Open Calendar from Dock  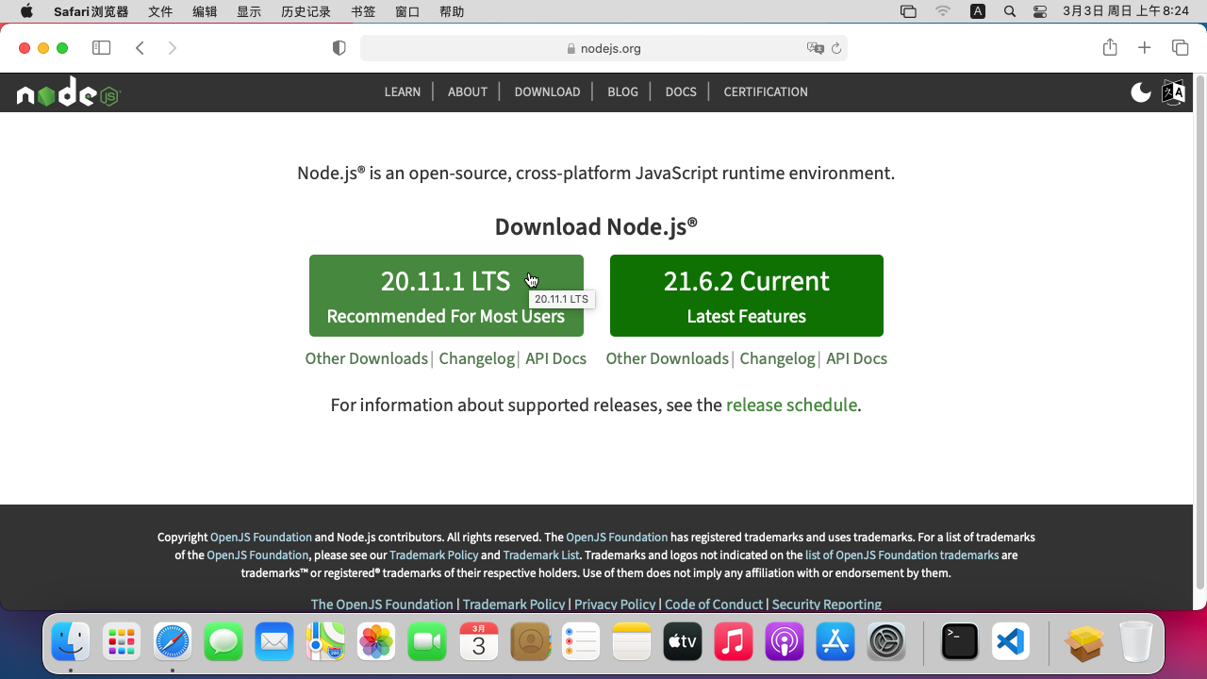pos(478,642)
